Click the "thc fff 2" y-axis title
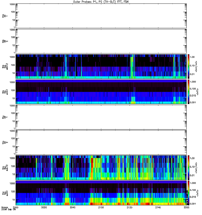 [5, 142]
